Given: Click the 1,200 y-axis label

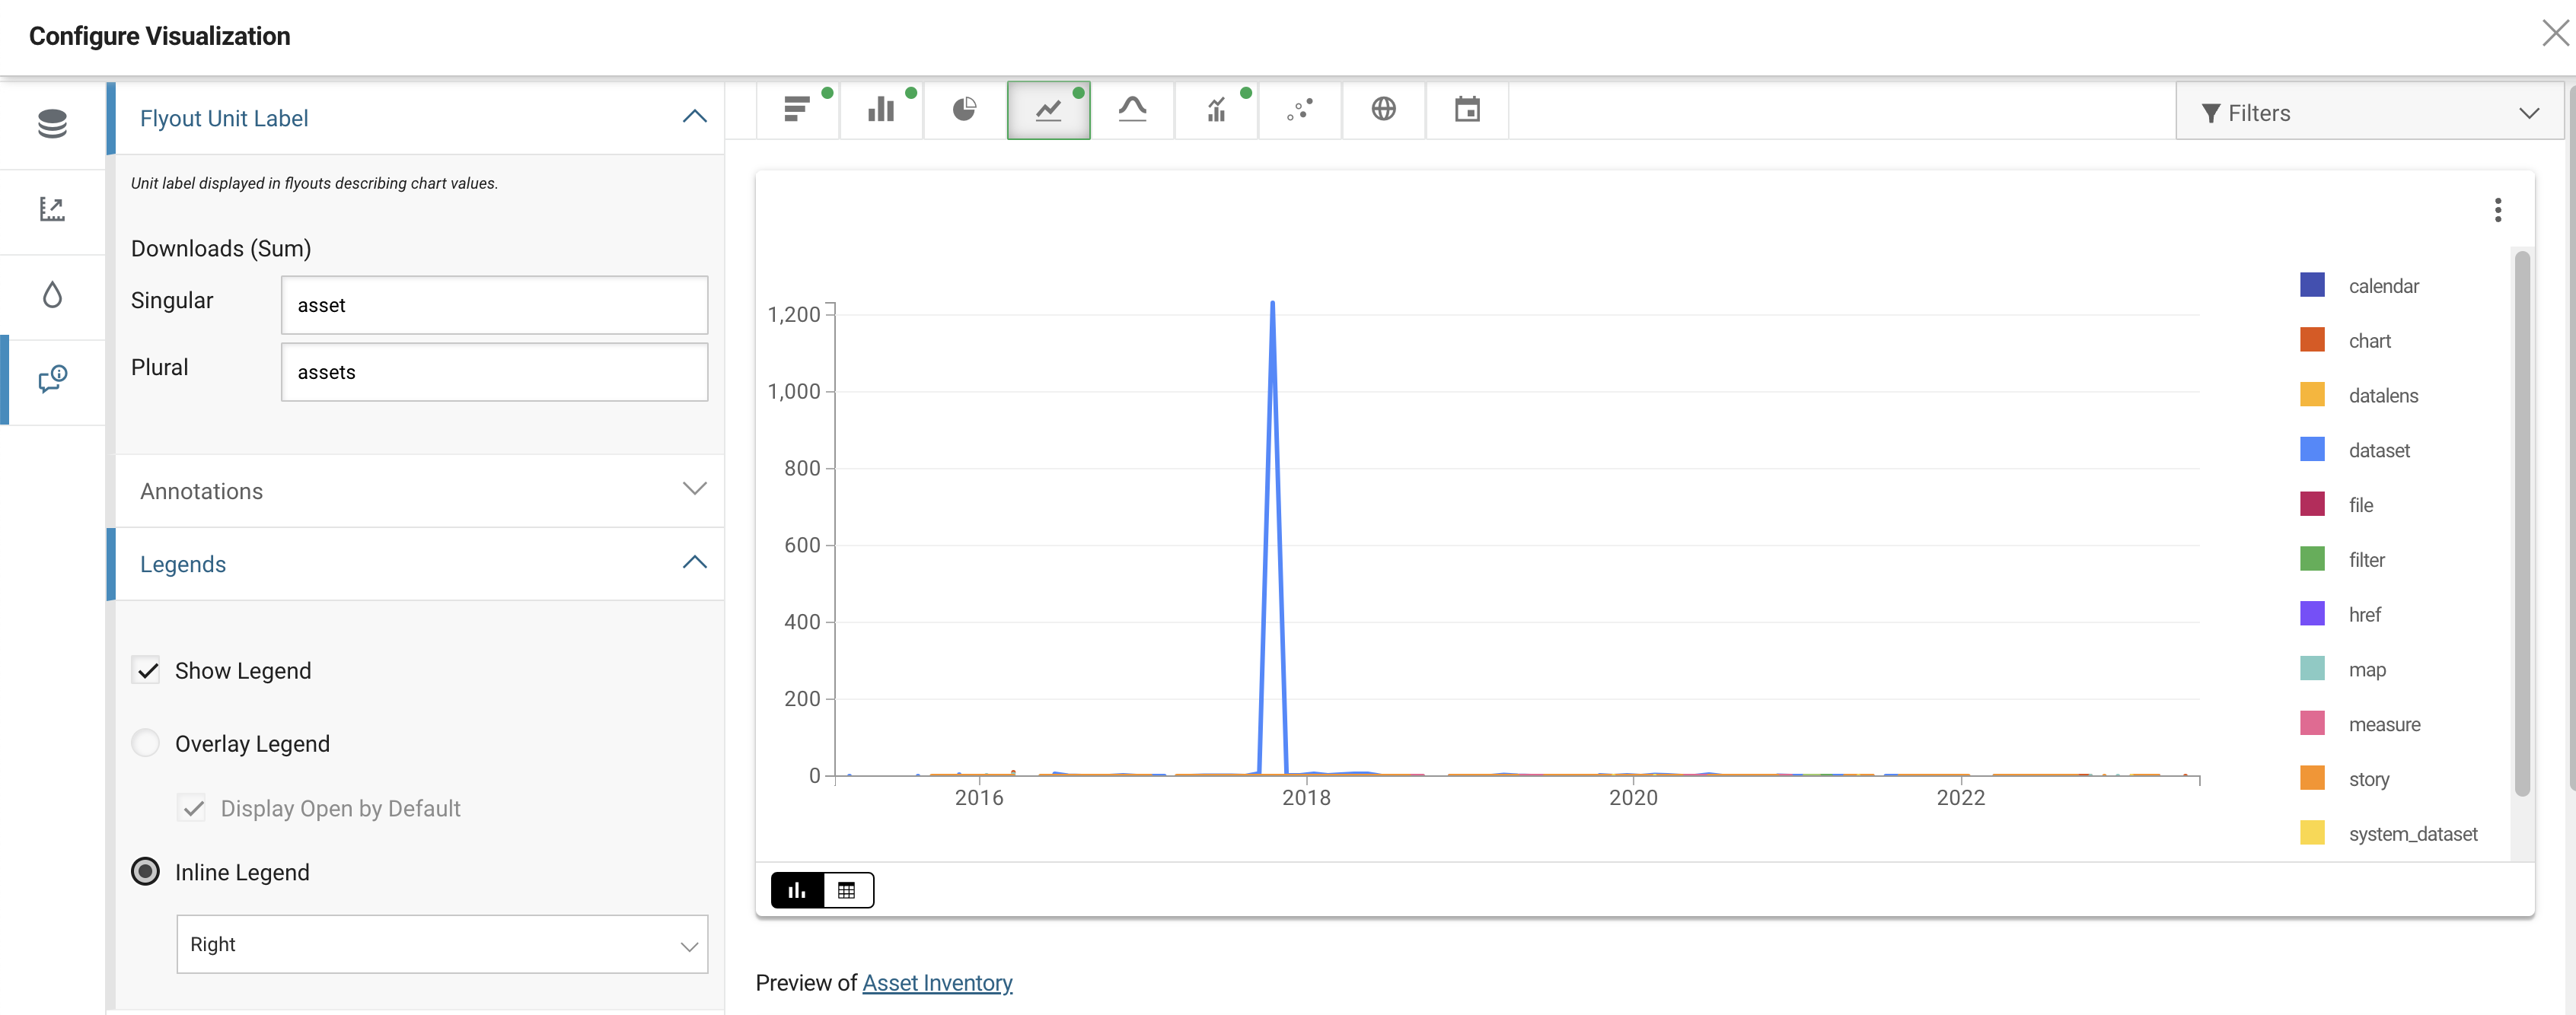Looking at the screenshot, I should [794, 314].
